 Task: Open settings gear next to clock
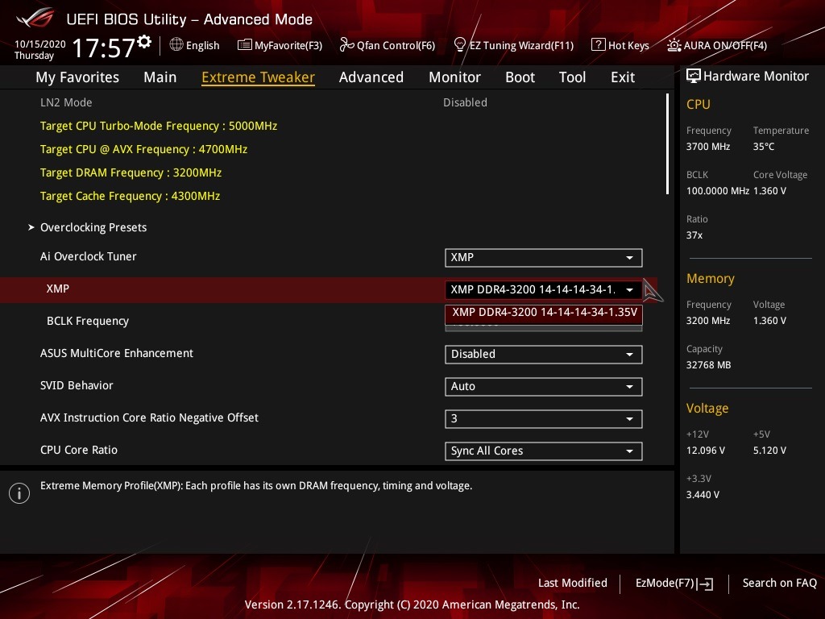[x=144, y=42]
